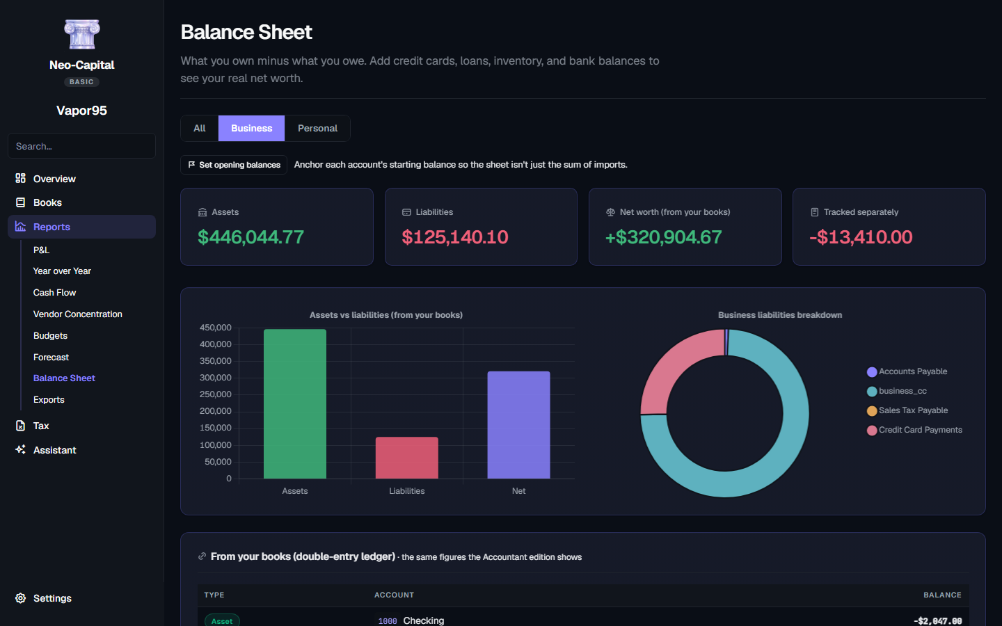Open the Vendor Concentration report

pos(77,314)
